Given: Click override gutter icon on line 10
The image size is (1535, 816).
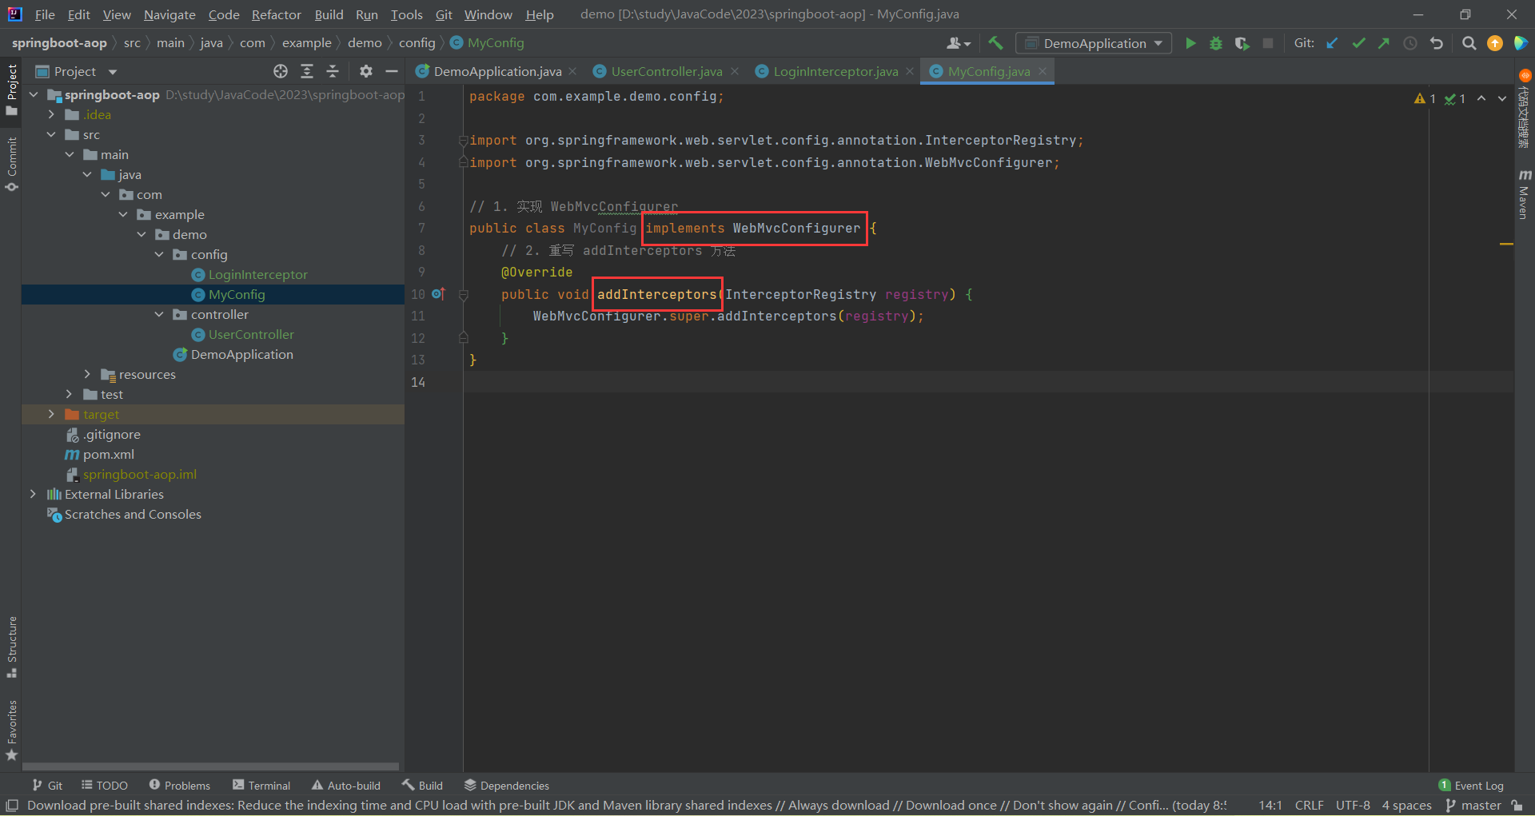Looking at the screenshot, I should [438, 293].
